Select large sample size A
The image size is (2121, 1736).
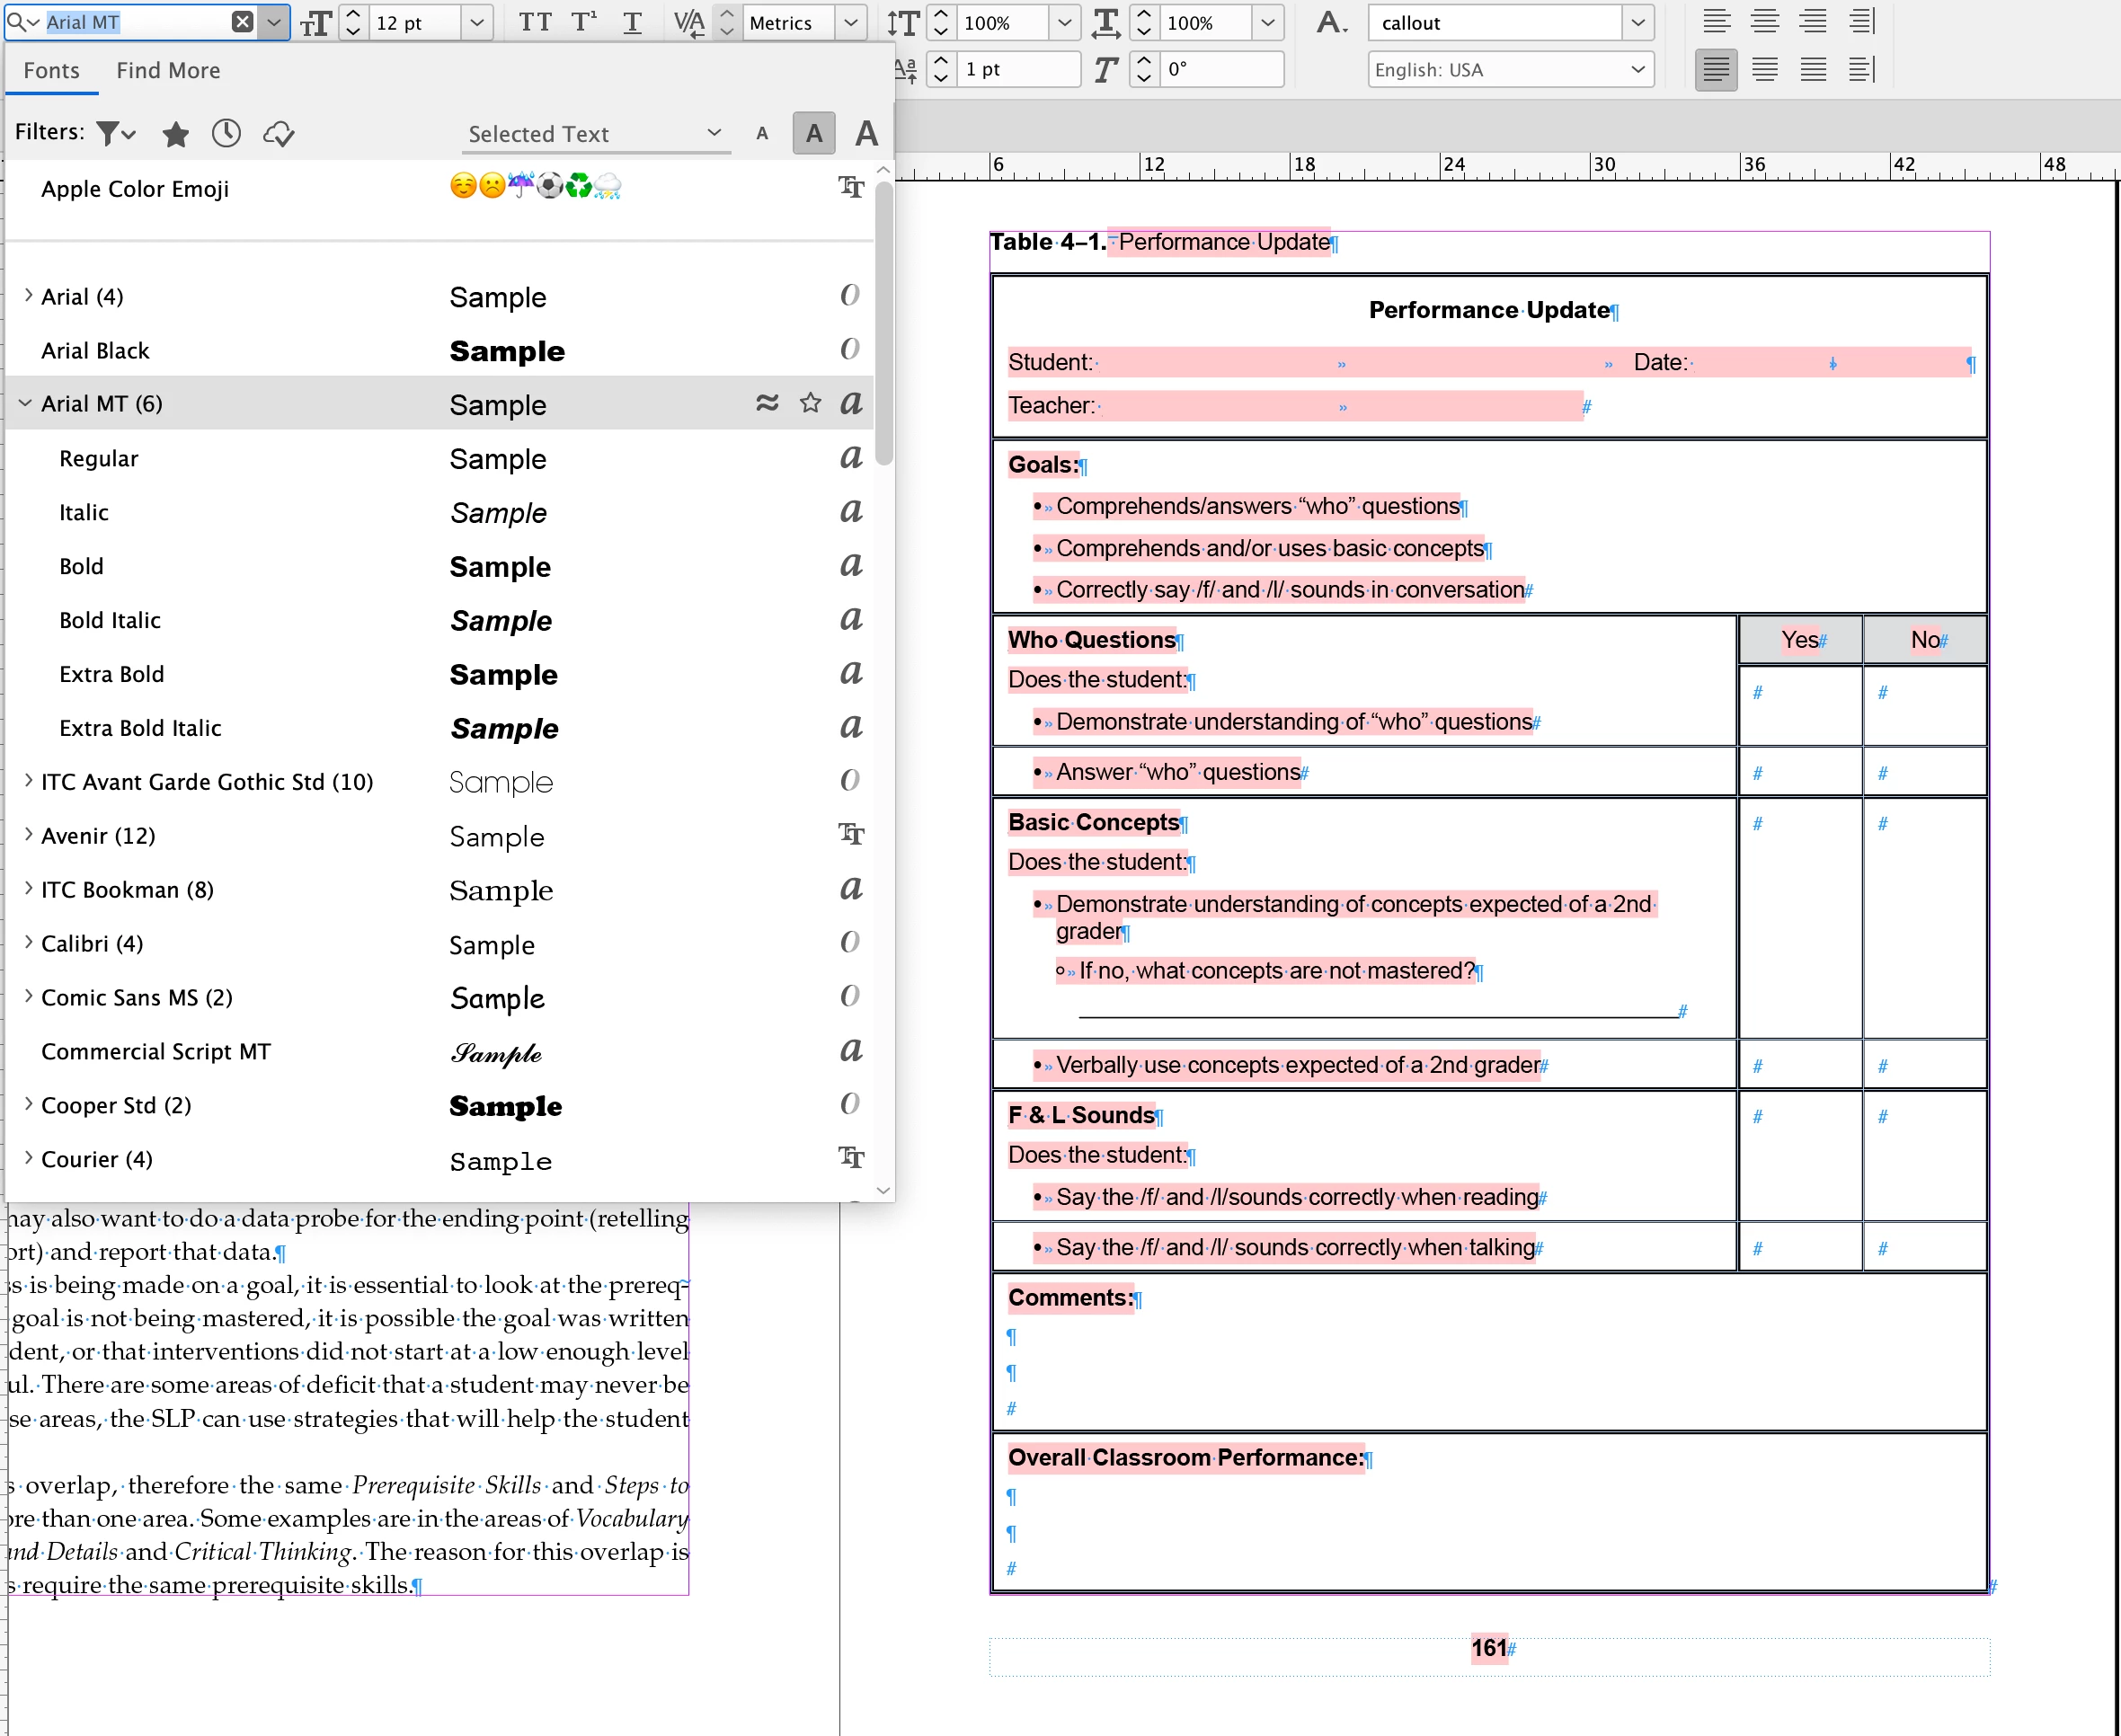pyautogui.click(x=866, y=133)
